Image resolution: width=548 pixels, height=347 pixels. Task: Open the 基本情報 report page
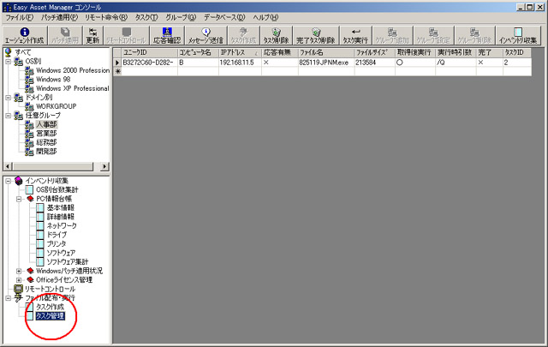[x=61, y=208]
